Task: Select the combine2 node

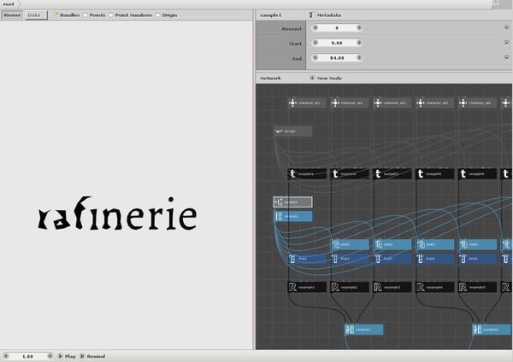Action: pos(492,330)
